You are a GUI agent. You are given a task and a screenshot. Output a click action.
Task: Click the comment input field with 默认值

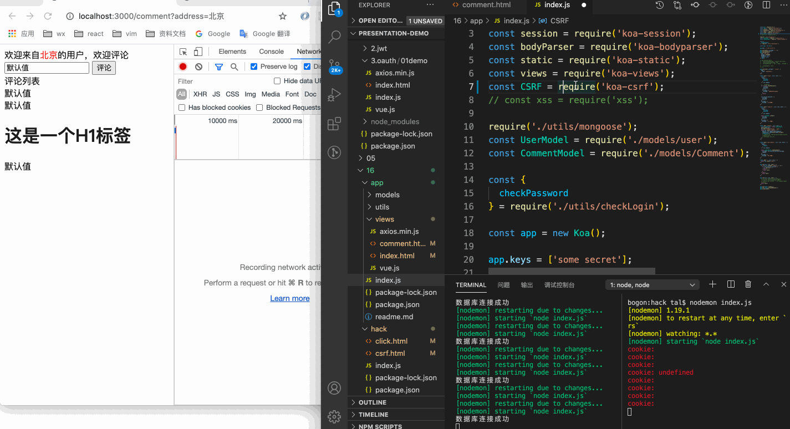point(47,68)
